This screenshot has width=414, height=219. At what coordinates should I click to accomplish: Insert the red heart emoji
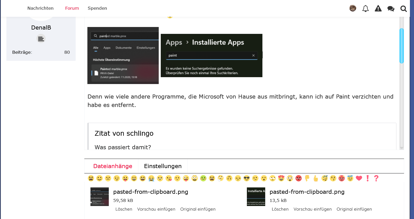(359, 178)
